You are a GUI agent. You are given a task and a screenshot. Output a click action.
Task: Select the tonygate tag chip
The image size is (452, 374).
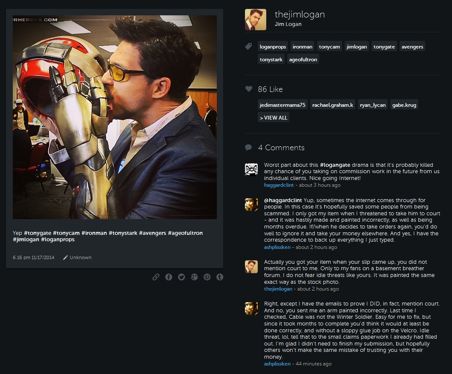[x=384, y=47]
